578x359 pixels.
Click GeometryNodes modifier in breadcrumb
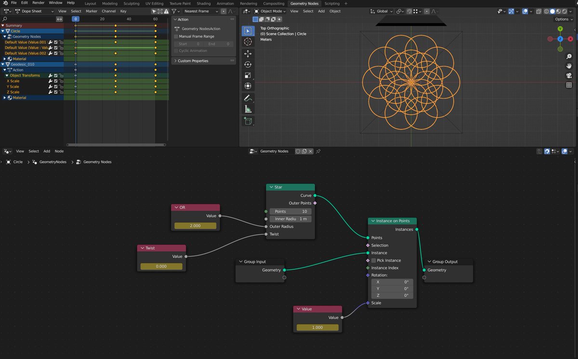pyautogui.click(x=53, y=162)
